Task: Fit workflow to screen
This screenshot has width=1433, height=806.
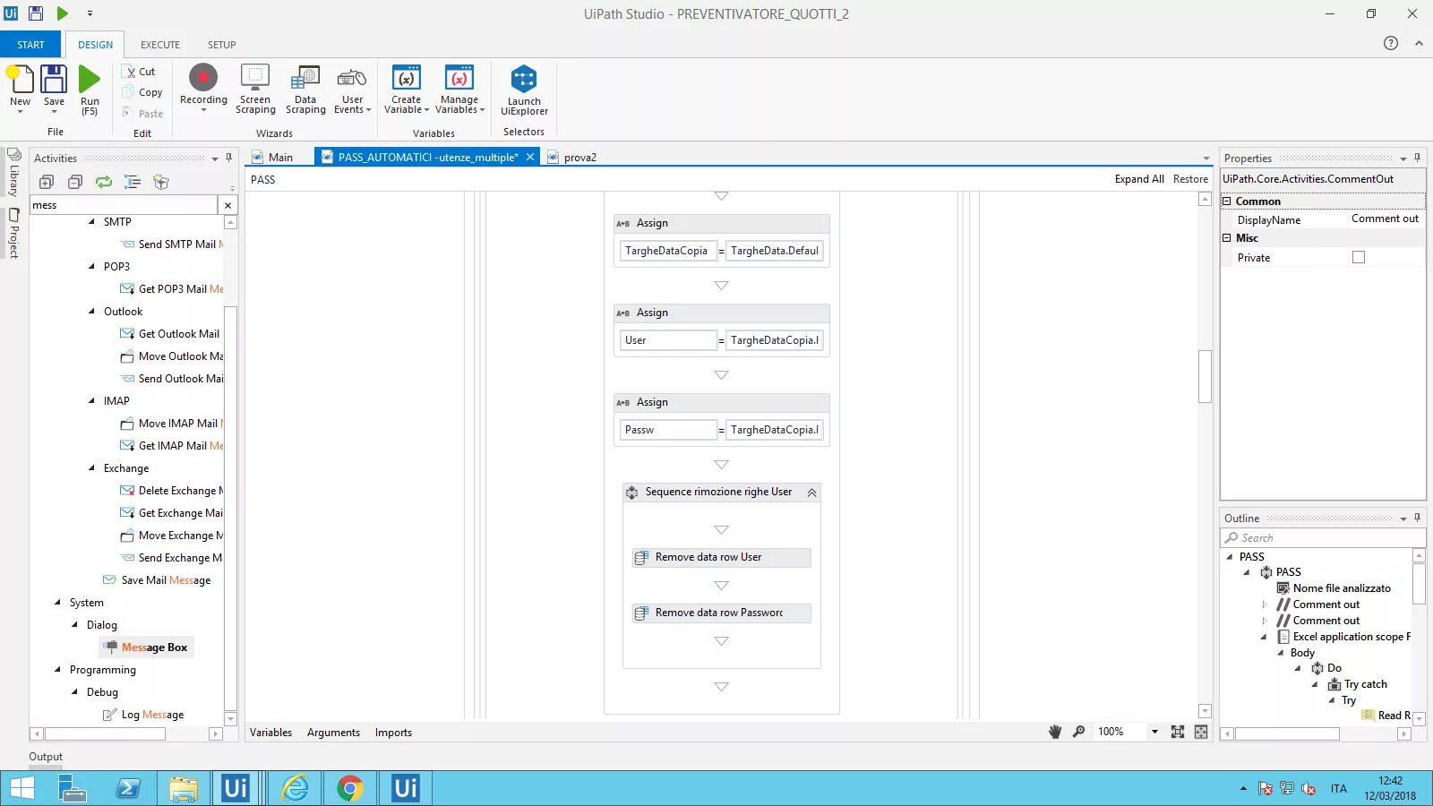Action: point(1178,732)
